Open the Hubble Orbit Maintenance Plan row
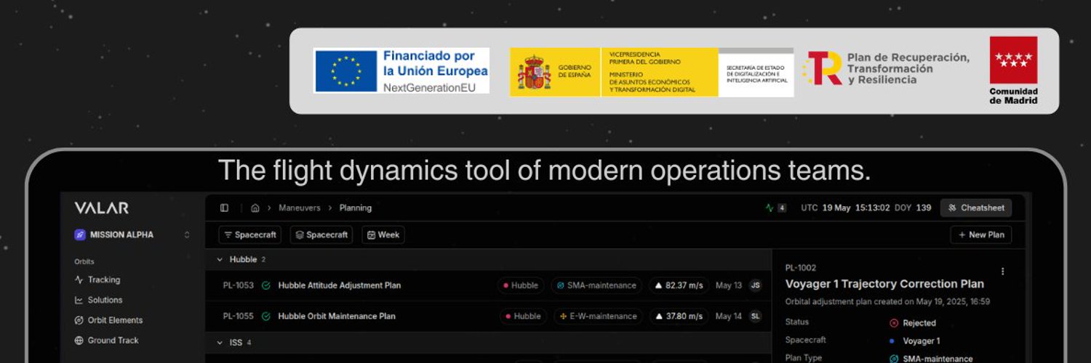 click(x=488, y=317)
